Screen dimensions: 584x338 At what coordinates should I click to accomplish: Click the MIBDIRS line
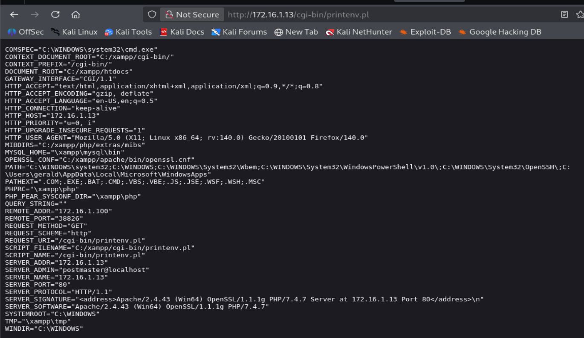pyautogui.click(x=75, y=145)
